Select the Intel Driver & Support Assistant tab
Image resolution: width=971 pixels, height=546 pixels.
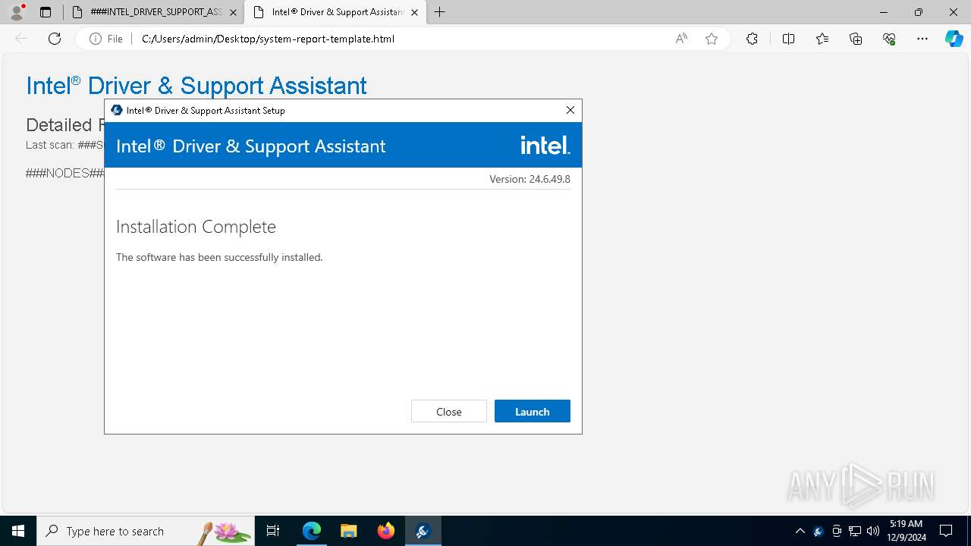[336, 12]
